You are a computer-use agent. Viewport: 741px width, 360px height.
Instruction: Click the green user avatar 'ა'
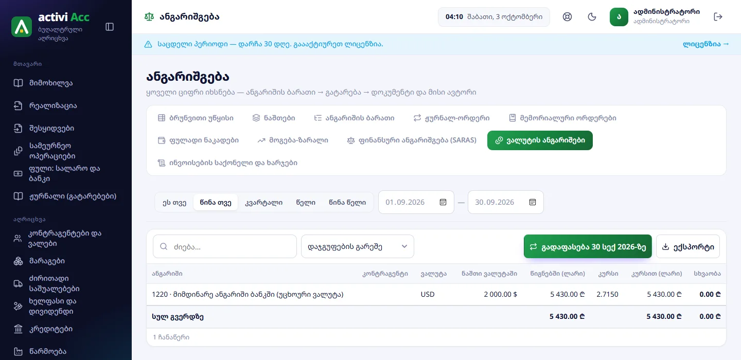(x=619, y=17)
